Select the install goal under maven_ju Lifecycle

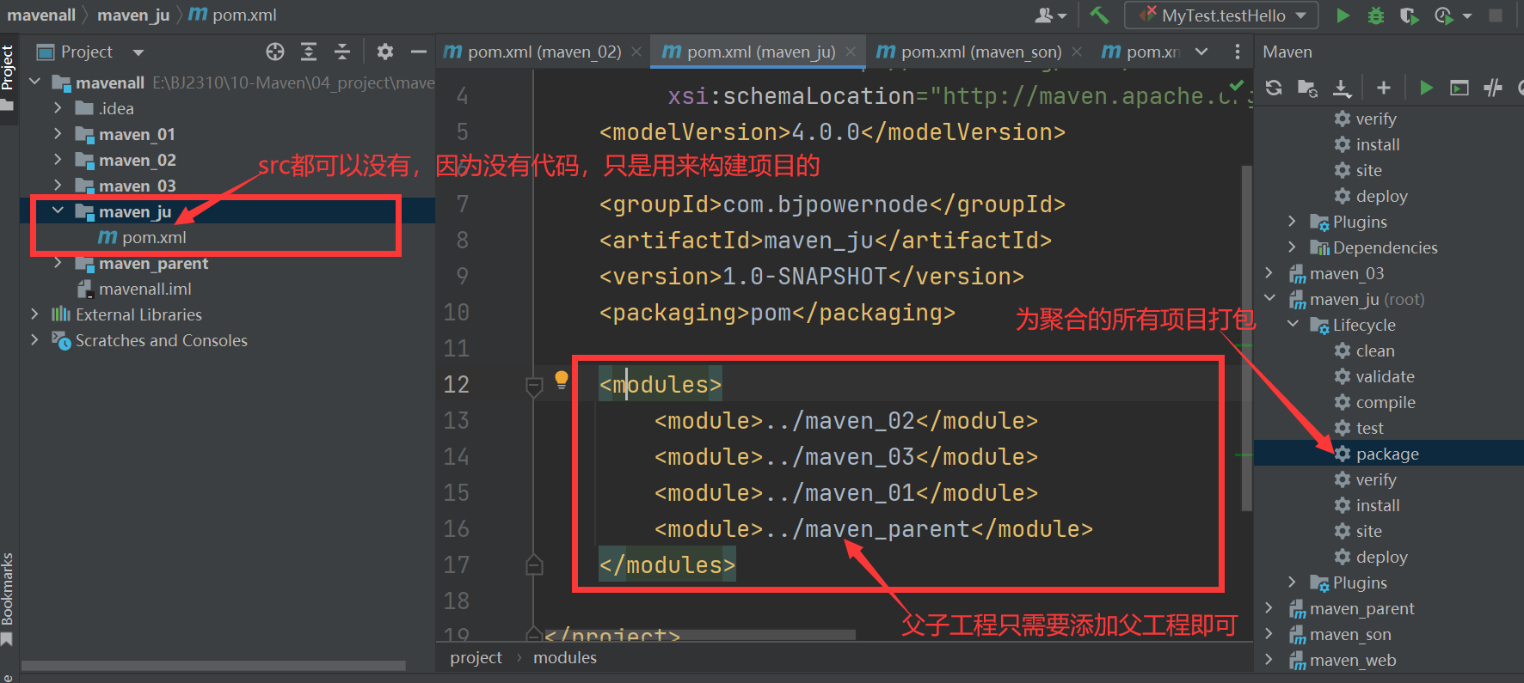(x=1378, y=505)
